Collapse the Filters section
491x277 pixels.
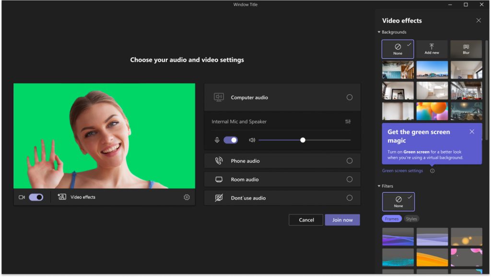coord(379,186)
